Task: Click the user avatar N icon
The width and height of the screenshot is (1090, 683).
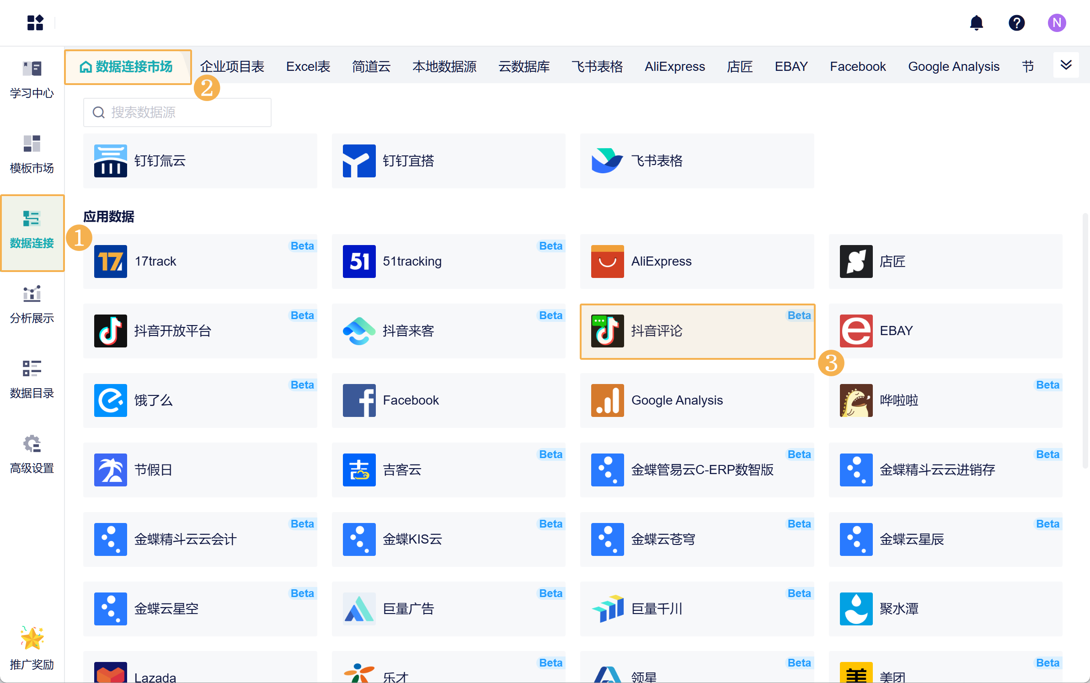Action: (1057, 22)
